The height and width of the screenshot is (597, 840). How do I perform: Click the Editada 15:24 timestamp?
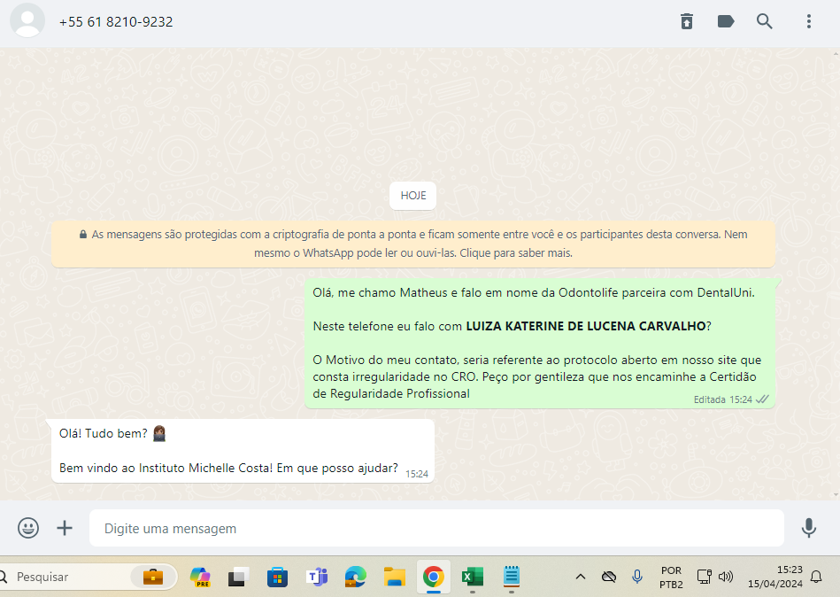click(722, 399)
